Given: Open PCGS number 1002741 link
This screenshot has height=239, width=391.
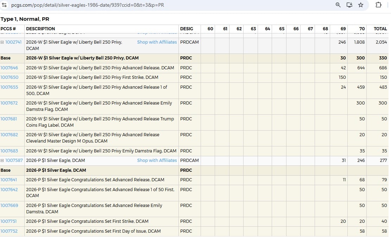Looking at the screenshot, I should 13,42.
